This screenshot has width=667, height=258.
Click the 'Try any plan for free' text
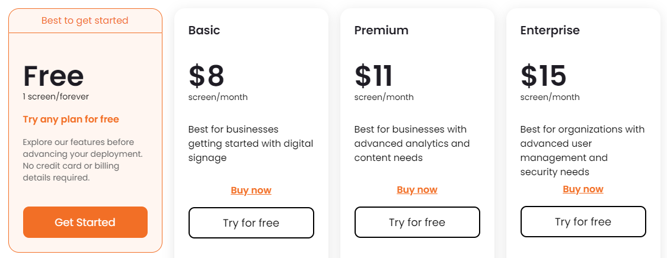click(x=71, y=120)
